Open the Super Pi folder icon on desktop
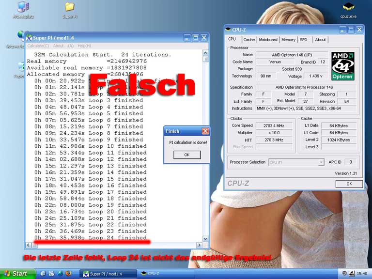Viewport: 372px width, 279px height. click(70, 11)
